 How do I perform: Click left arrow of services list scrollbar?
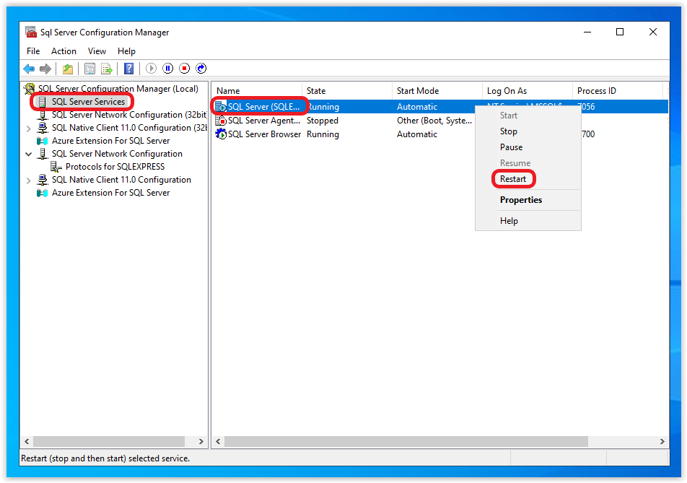218,441
